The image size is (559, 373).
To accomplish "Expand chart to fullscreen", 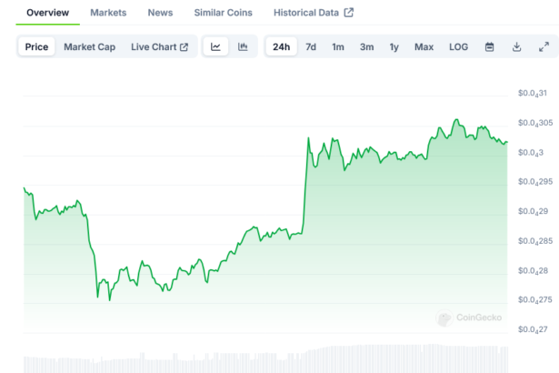I will pyautogui.click(x=544, y=47).
